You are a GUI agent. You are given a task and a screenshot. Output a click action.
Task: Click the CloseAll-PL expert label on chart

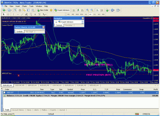point(147,18)
